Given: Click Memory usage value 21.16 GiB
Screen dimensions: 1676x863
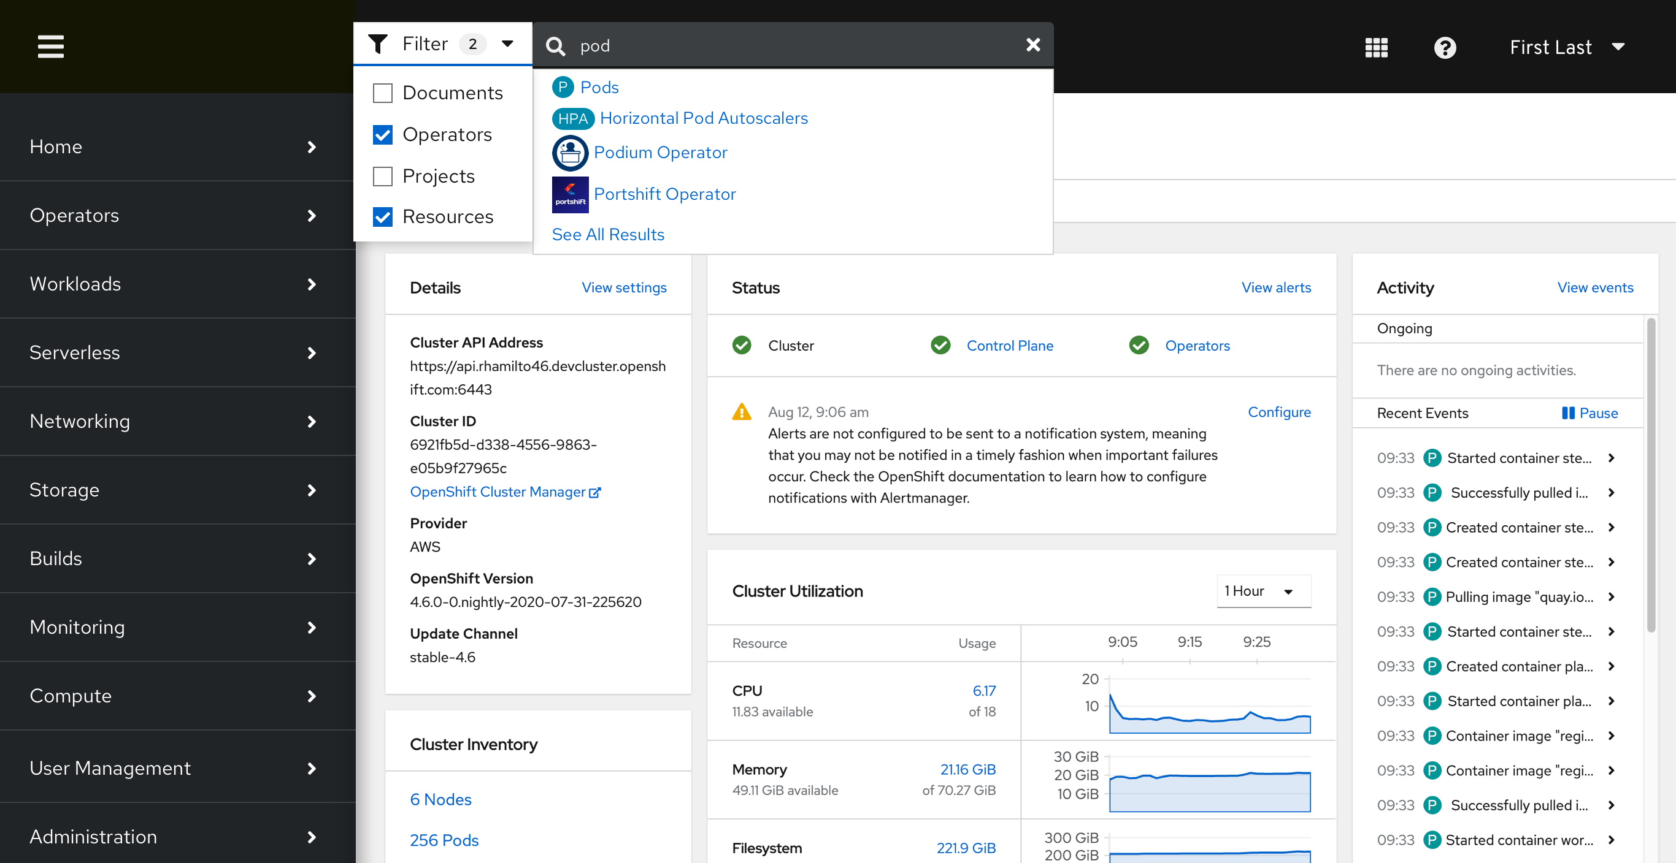Looking at the screenshot, I should tap(967, 769).
